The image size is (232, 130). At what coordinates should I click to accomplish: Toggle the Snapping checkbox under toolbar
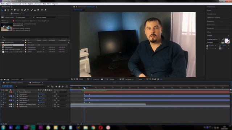12,13
